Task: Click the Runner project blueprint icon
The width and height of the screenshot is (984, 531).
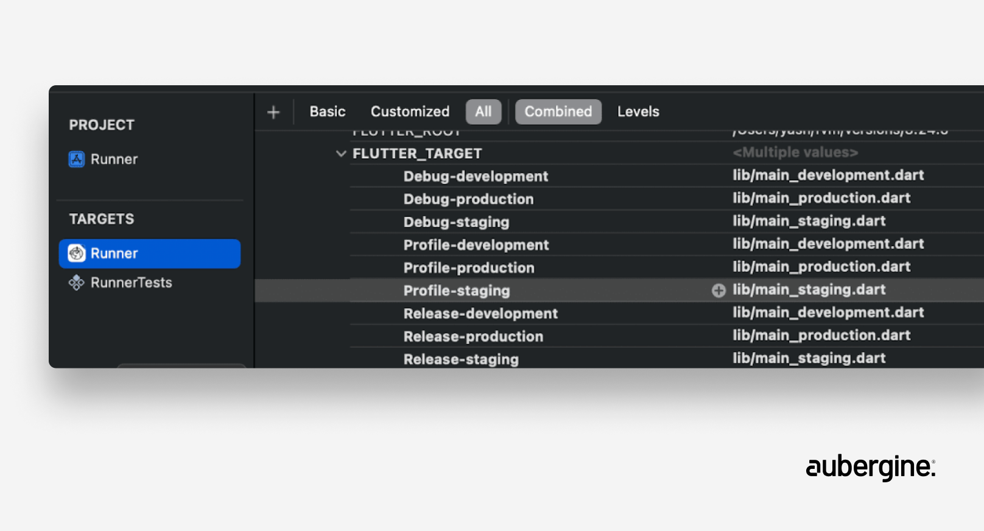Action: coord(77,159)
